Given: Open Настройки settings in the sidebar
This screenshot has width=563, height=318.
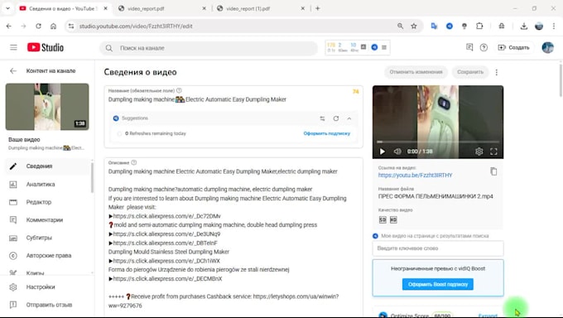Looking at the screenshot, I should (47, 287).
